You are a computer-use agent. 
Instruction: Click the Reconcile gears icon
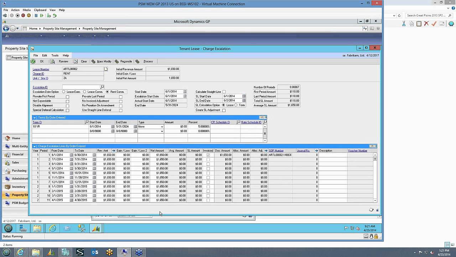tap(116, 61)
